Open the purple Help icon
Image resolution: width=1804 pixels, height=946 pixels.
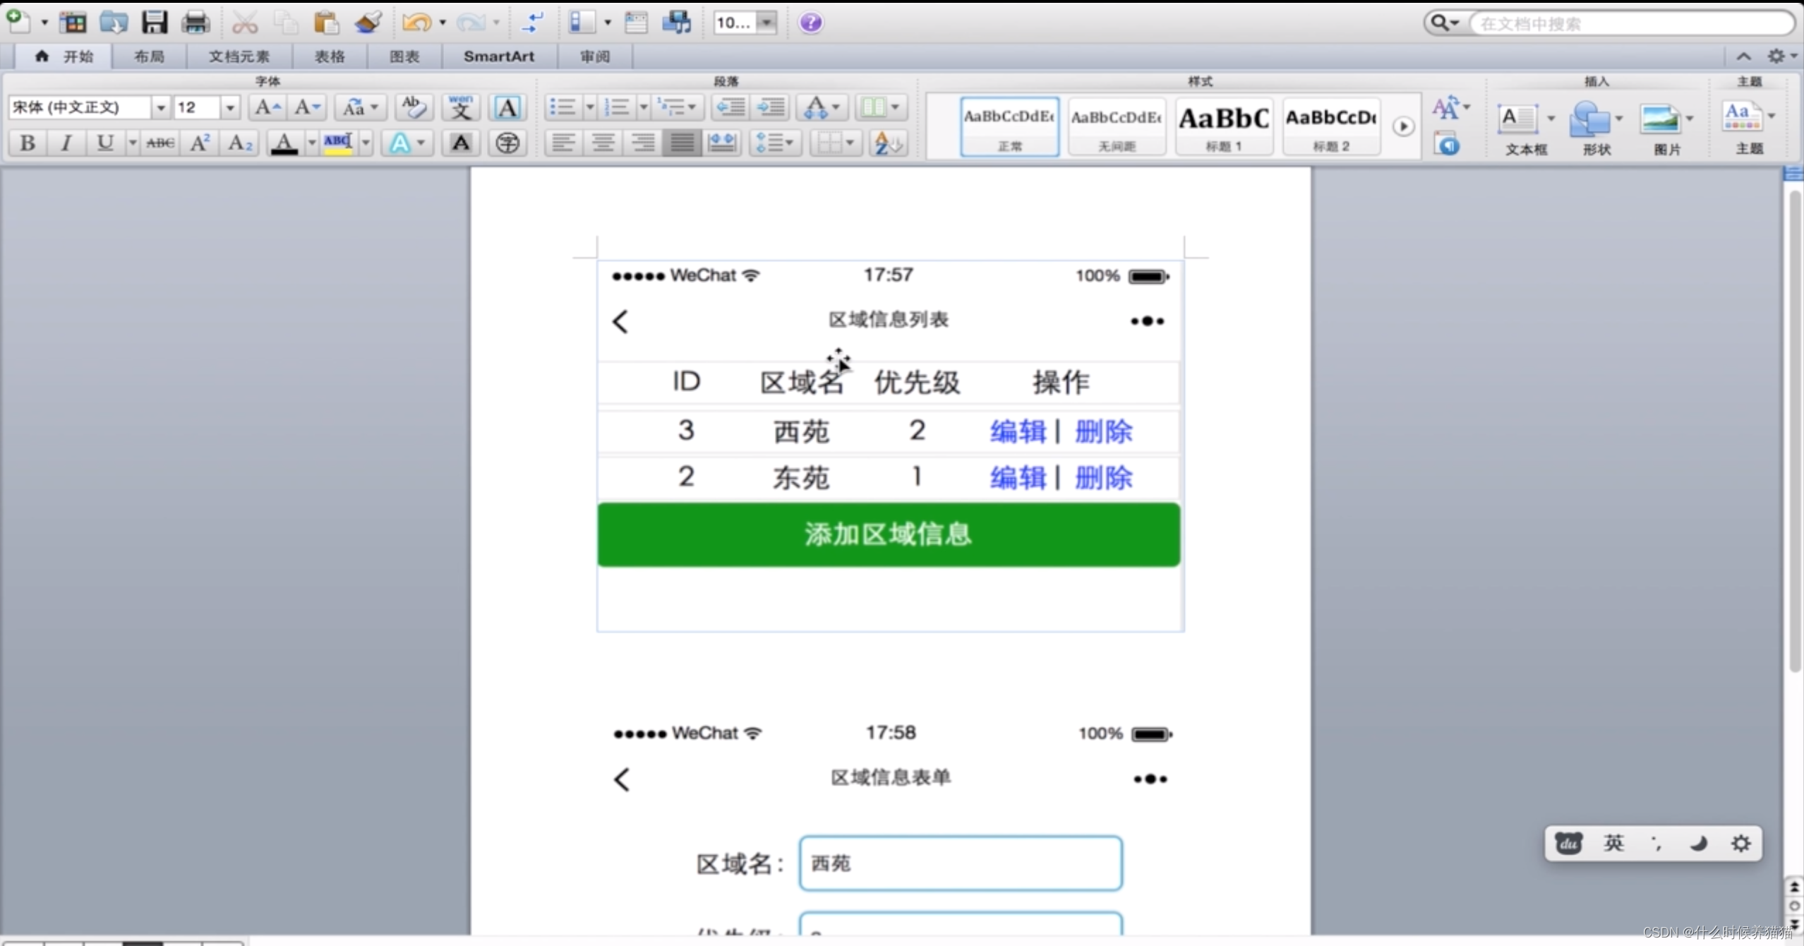point(810,23)
